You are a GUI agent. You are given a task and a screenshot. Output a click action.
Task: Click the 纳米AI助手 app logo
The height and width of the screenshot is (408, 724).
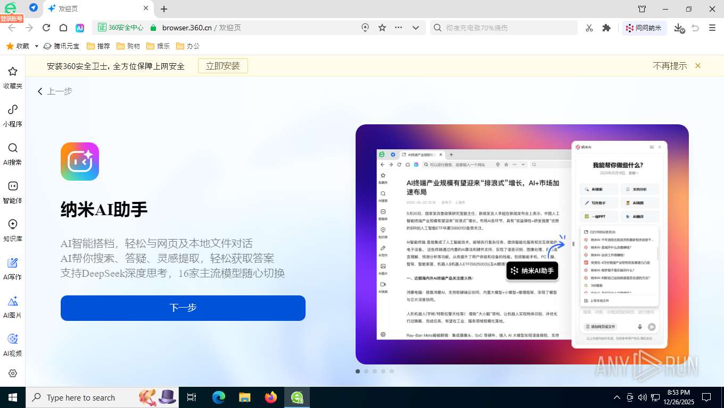pyautogui.click(x=80, y=161)
